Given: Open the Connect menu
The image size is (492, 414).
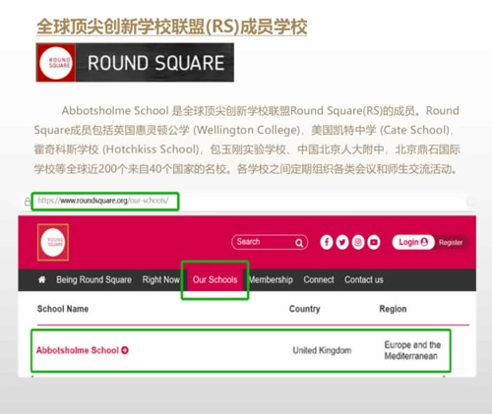Looking at the screenshot, I should click(319, 279).
